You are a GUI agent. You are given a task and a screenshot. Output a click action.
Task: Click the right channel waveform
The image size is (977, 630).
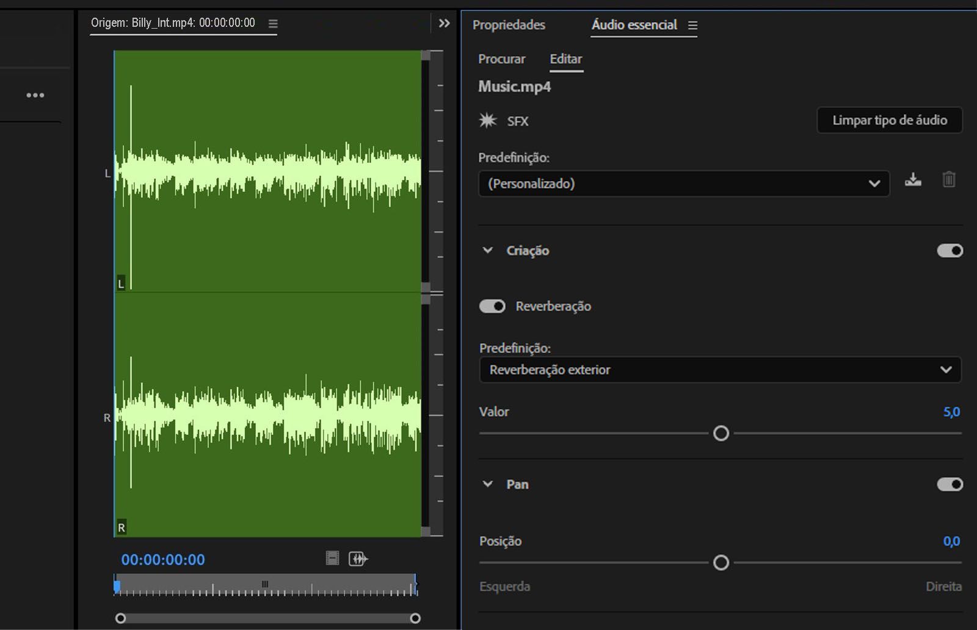click(x=267, y=415)
